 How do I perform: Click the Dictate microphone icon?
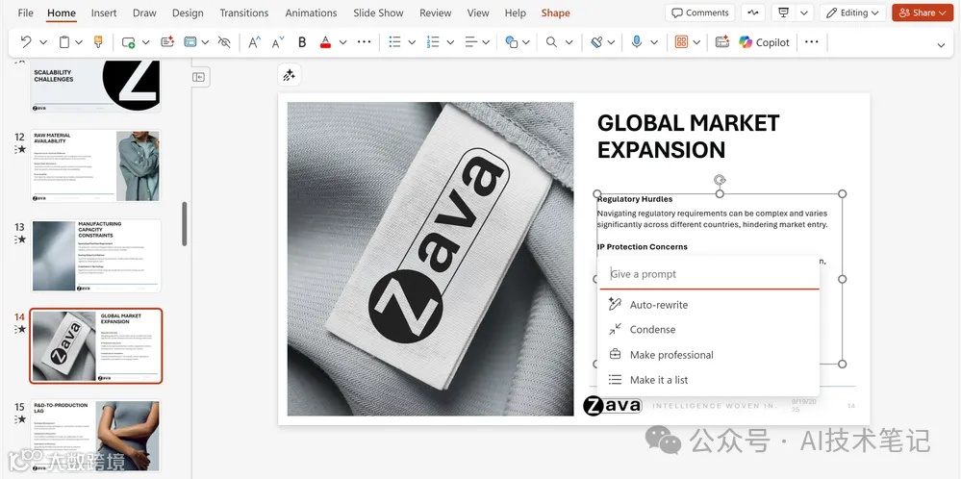[636, 42]
